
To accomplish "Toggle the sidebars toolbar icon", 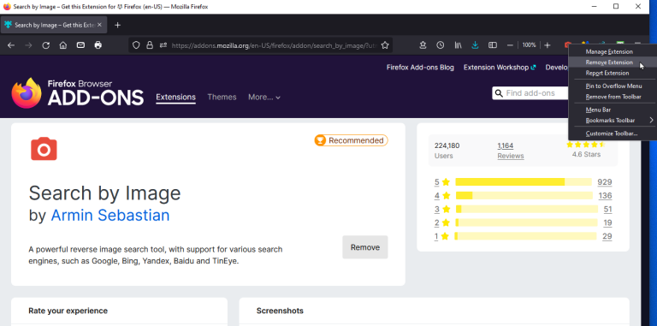I will point(493,45).
